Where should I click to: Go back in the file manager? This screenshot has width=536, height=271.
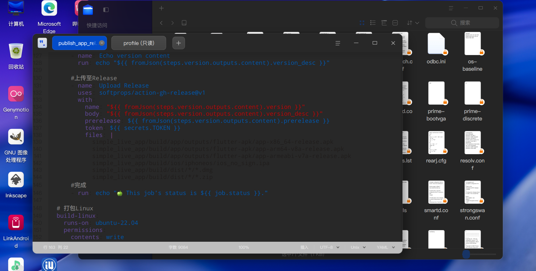(161, 23)
